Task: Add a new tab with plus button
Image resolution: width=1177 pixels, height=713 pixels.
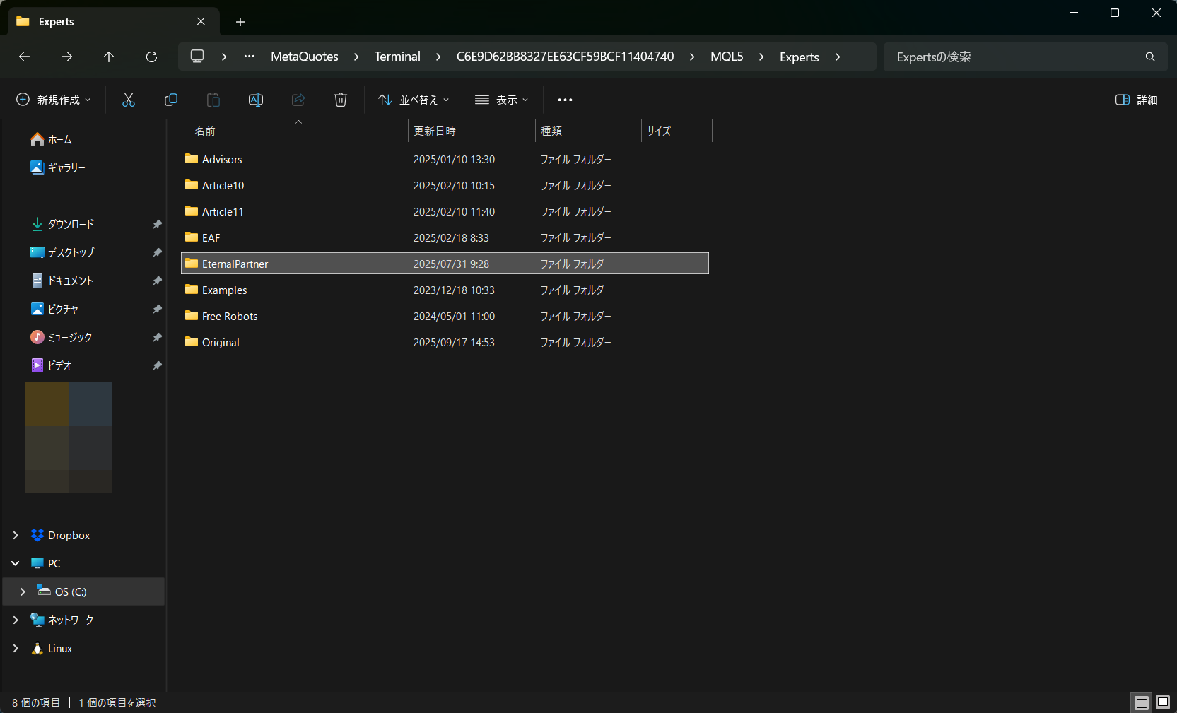Action: point(240,22)
